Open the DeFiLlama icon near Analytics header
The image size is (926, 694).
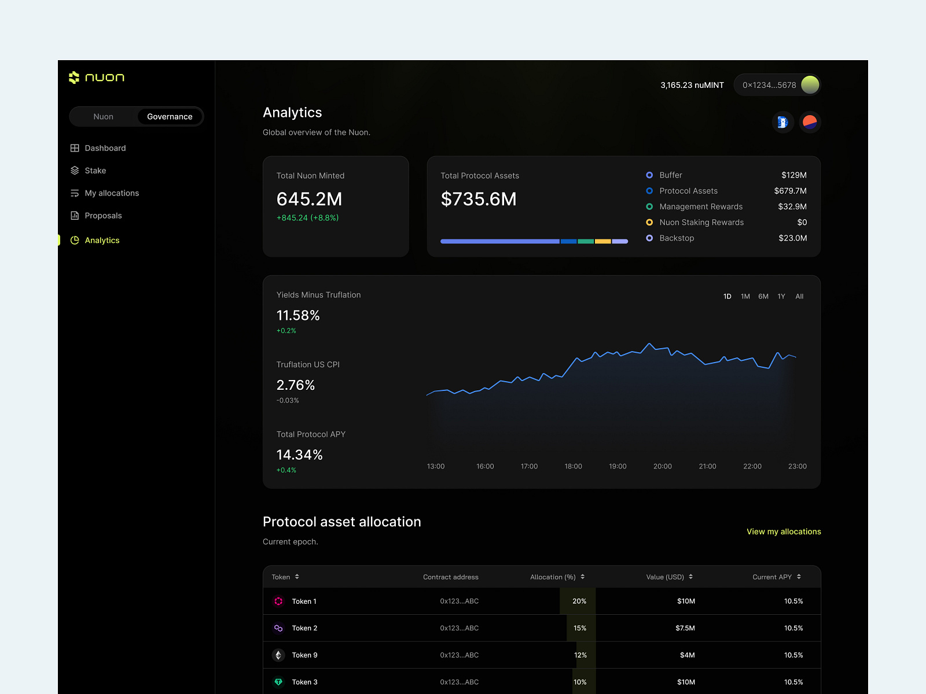pyautogui.click(x=782, y=122)
